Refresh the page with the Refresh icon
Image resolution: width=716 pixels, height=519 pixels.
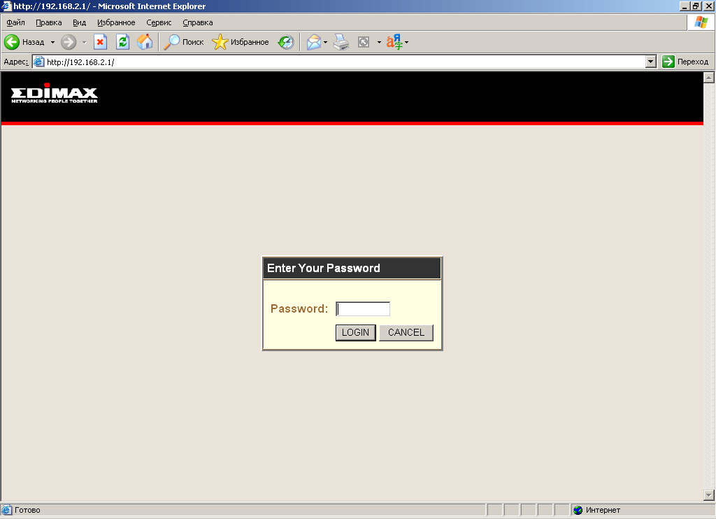coord(122,42)
